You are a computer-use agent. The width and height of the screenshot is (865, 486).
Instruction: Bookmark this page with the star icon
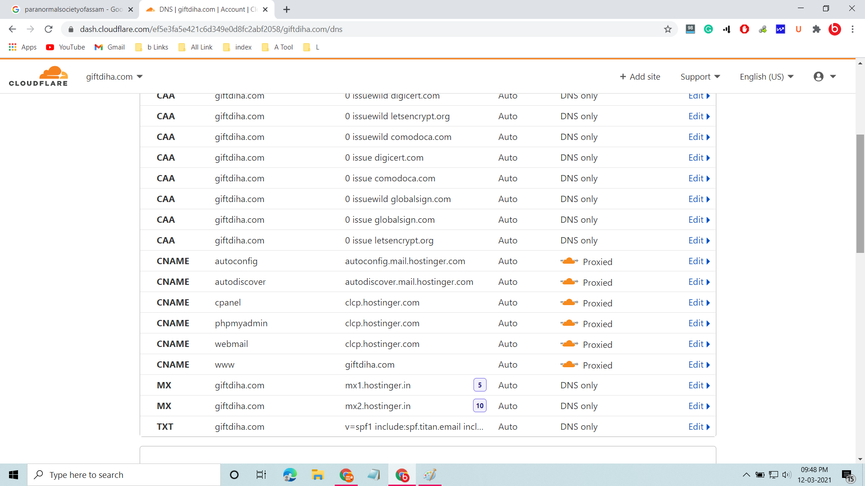(x=668, y=29)
